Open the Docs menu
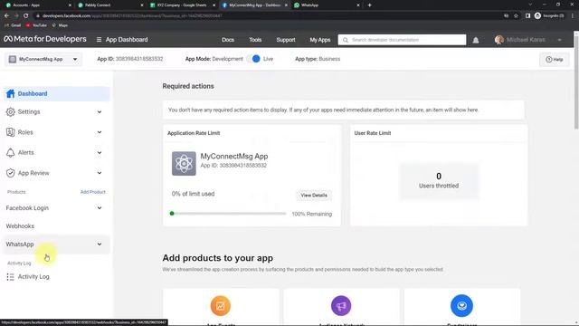Screen dimensions: 579x326 click(228, 40)
